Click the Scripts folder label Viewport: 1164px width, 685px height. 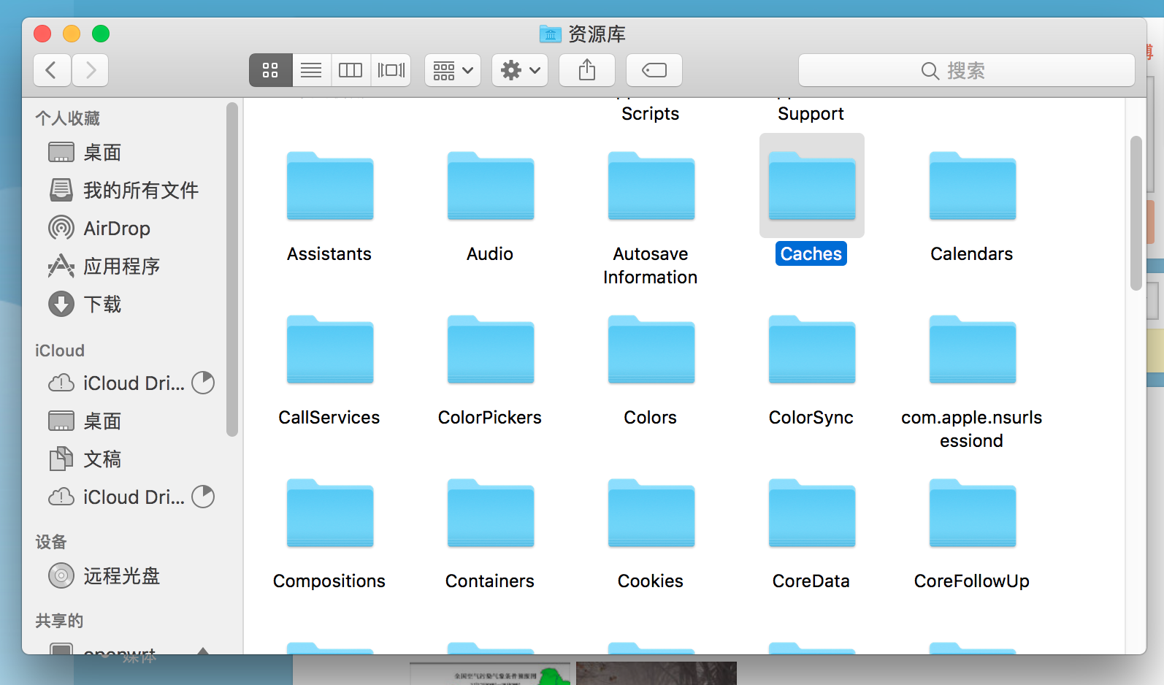click(651, 113)
